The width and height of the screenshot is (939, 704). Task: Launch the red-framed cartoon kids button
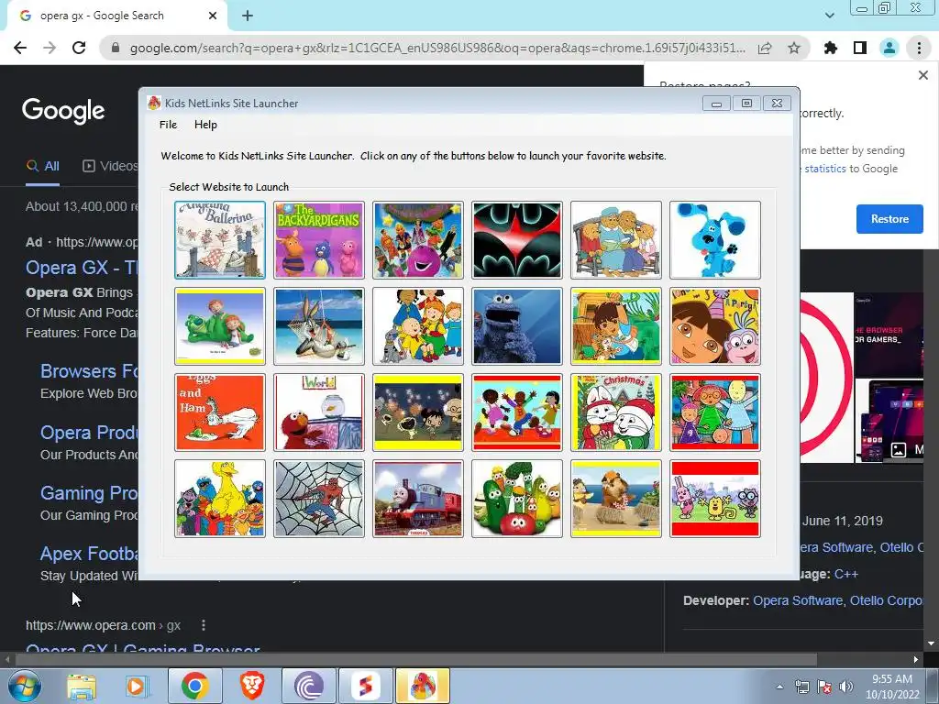pyautogui.click(x=715, y=412)
